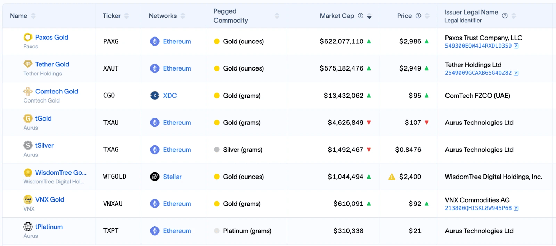Select WisdomTree Digital Holdings, Inc. issuer
Screen dimensions: 556x246
[x=493, y=177]
